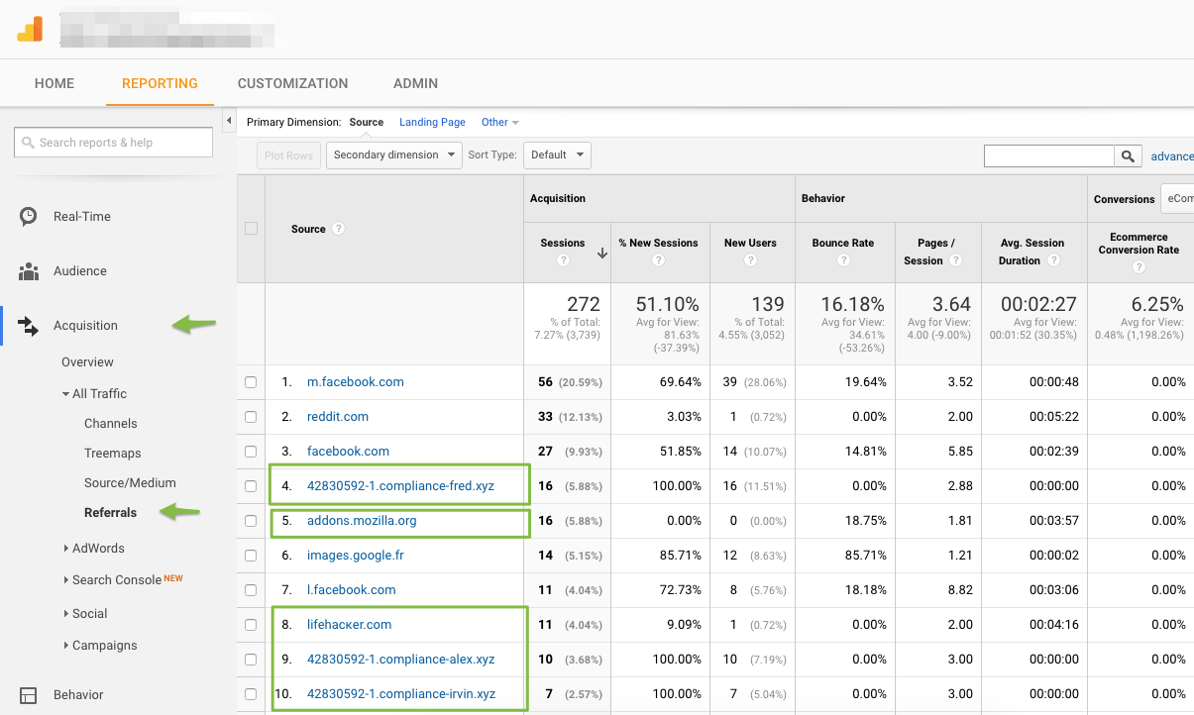Sort by the Bounce Rate column header
Viewport: 1194px width, 715px height.
pos(843,243)
